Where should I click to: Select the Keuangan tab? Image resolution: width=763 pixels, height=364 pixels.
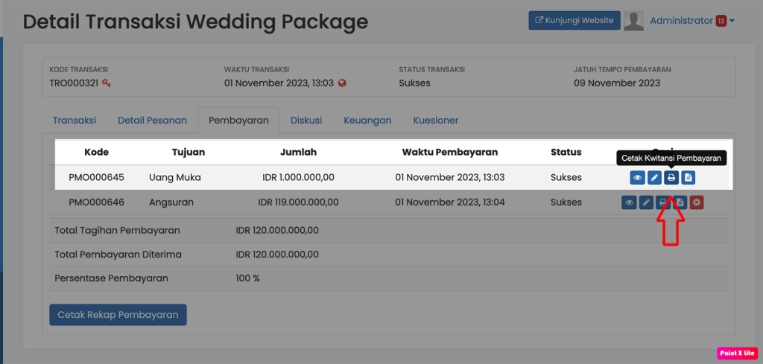367,120
